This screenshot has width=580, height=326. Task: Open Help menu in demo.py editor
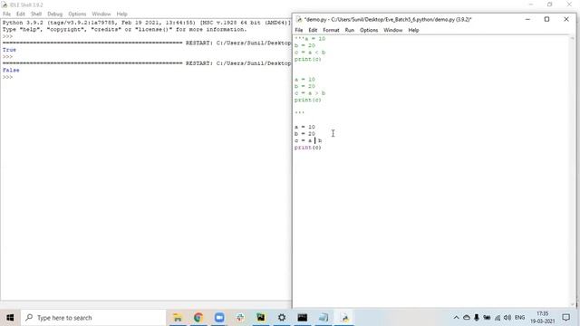(x=413, y=30)
